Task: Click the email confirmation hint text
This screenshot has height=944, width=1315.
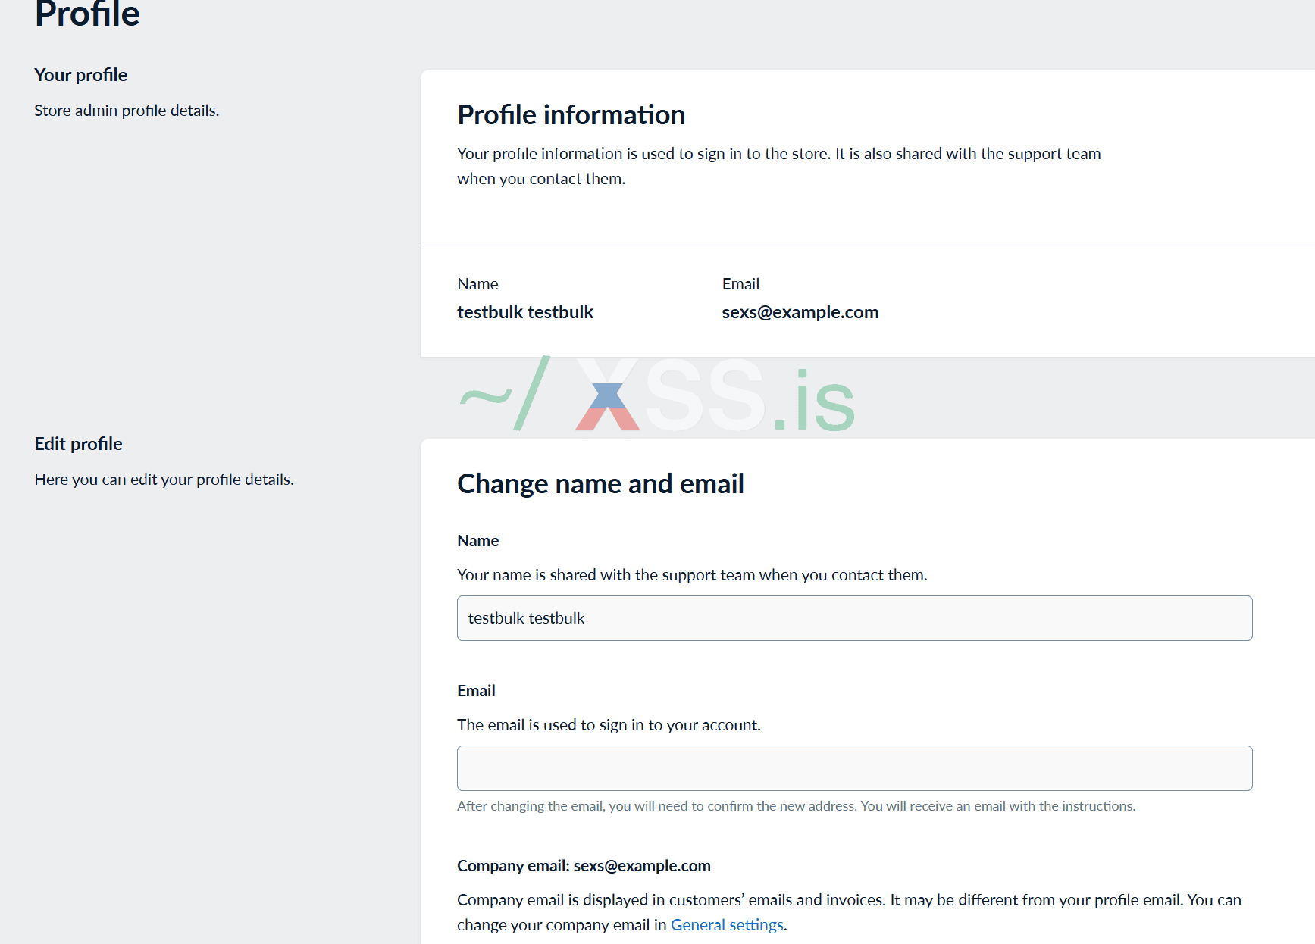Action: [796, 806]
